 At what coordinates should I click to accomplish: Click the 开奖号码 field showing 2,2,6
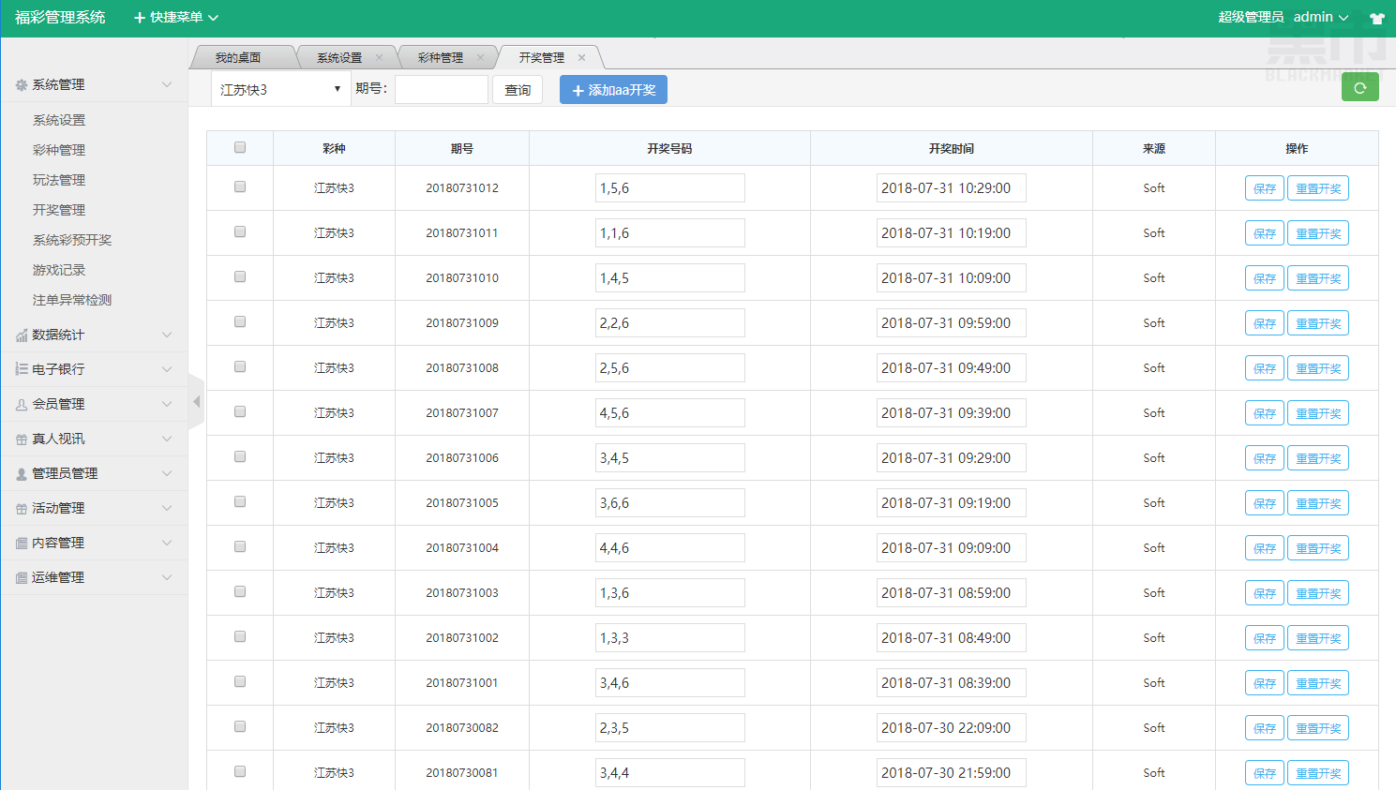(x=670, y=322)
